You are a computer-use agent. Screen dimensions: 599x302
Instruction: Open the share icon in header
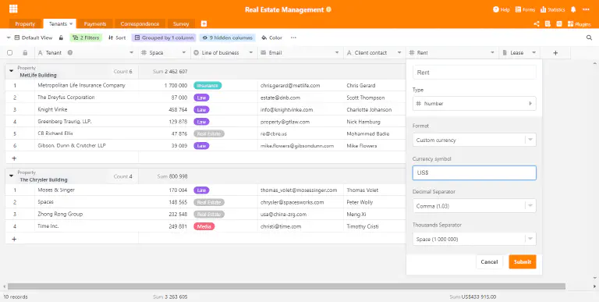tap(537, 23)
